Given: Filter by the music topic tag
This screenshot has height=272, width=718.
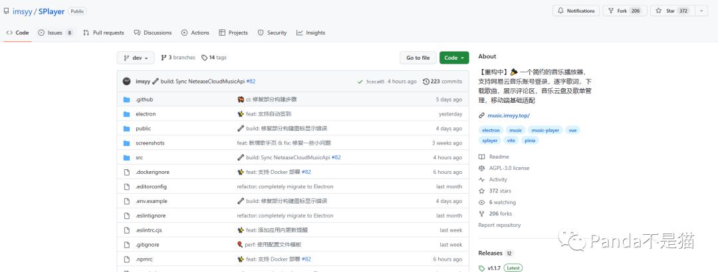Looking at the screenshot, I should (x=516, y=130).
